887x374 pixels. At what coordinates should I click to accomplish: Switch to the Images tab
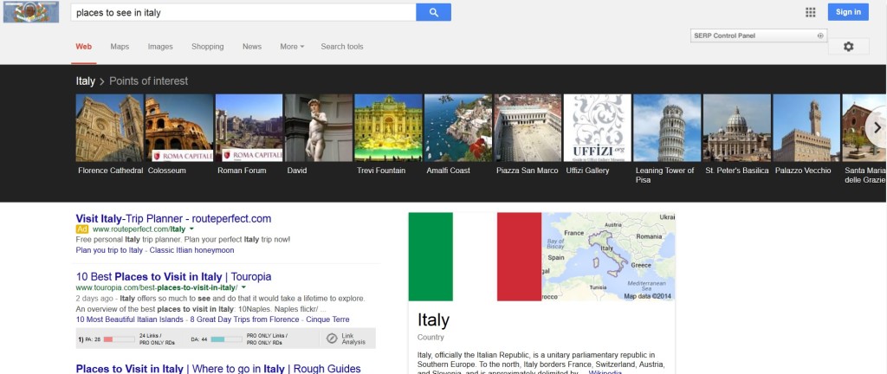click(160, 47)
